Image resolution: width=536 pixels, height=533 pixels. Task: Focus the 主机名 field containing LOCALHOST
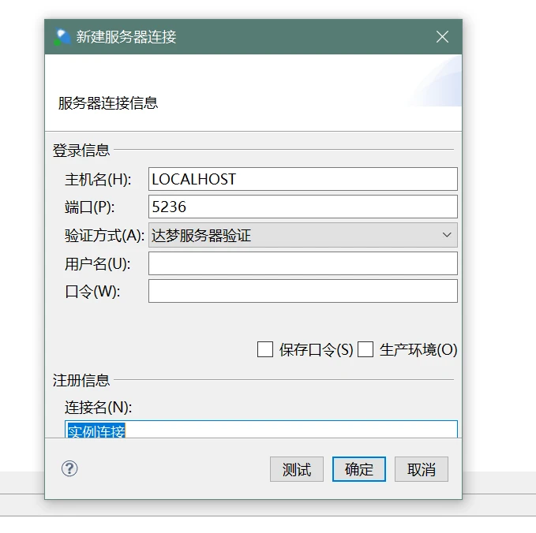302,179
